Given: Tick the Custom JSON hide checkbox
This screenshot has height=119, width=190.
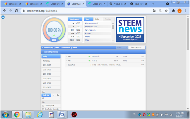Looking at the screenshot, I should (43, 105).
